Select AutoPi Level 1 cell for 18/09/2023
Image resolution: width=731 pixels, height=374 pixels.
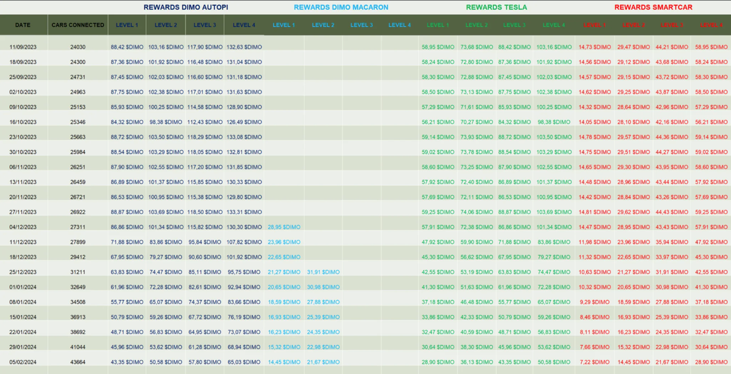pyautogui.click(x=127, y=62)
